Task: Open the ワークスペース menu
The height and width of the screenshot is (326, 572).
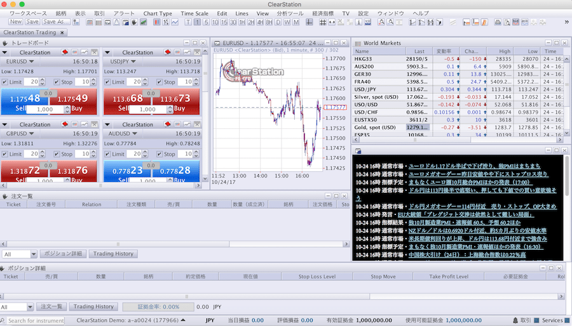Action: click(x=28, y=13)
